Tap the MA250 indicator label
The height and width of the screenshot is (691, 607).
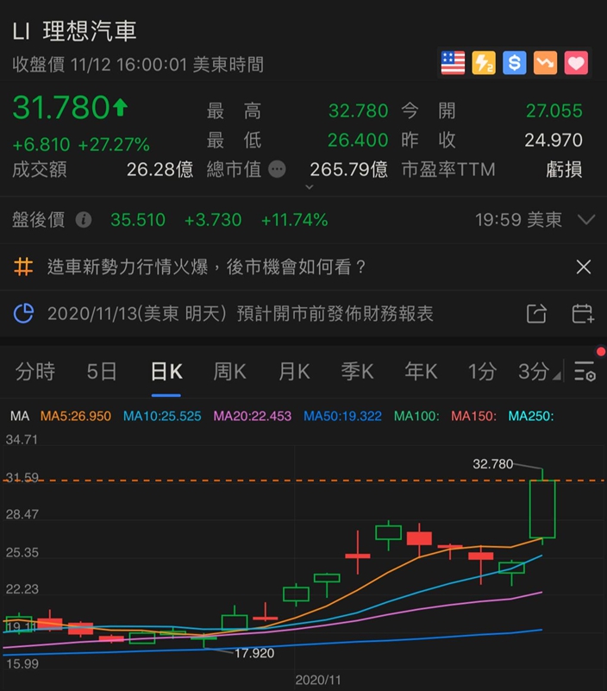pos(531,416)
